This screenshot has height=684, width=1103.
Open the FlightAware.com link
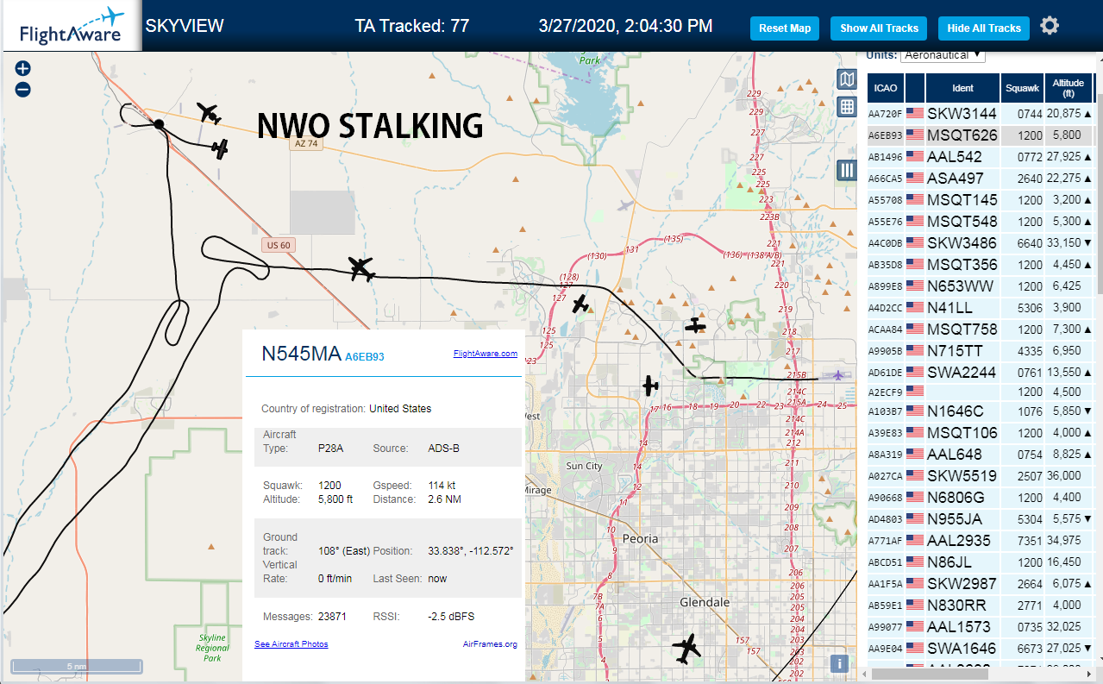(486, 353)
